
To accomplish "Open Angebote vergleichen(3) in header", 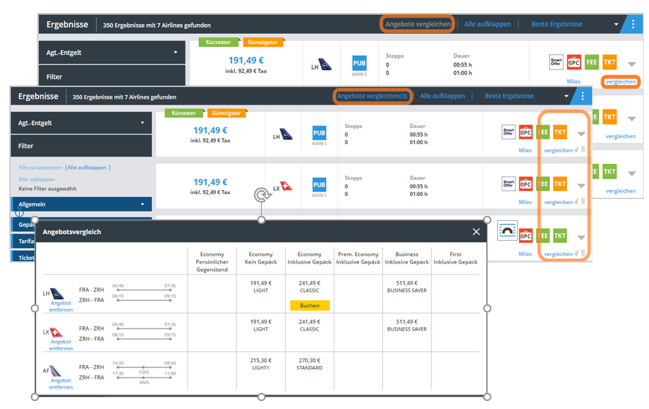I will [x=372, y=96].
